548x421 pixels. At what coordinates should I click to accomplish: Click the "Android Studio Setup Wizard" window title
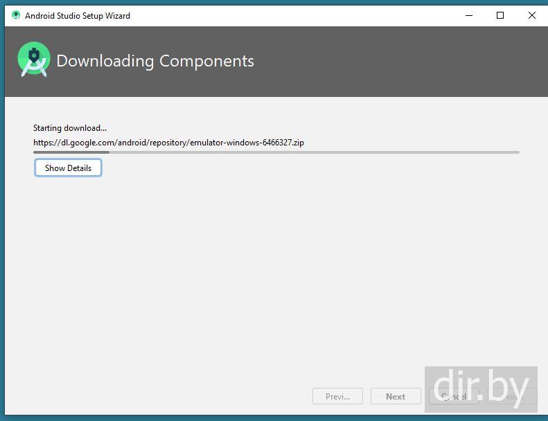(78, 15)
